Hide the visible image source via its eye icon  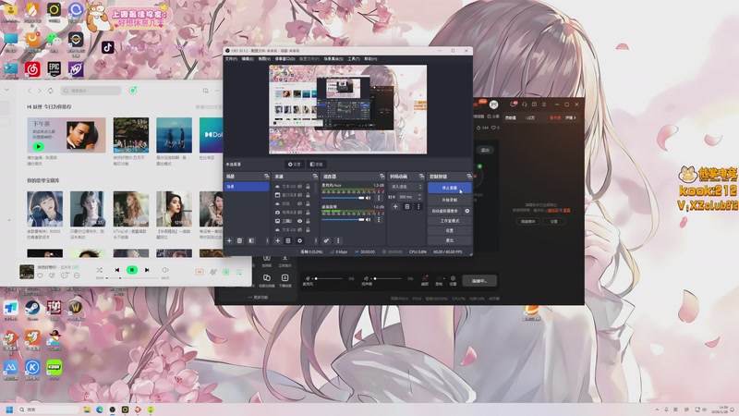click(299, 221)
